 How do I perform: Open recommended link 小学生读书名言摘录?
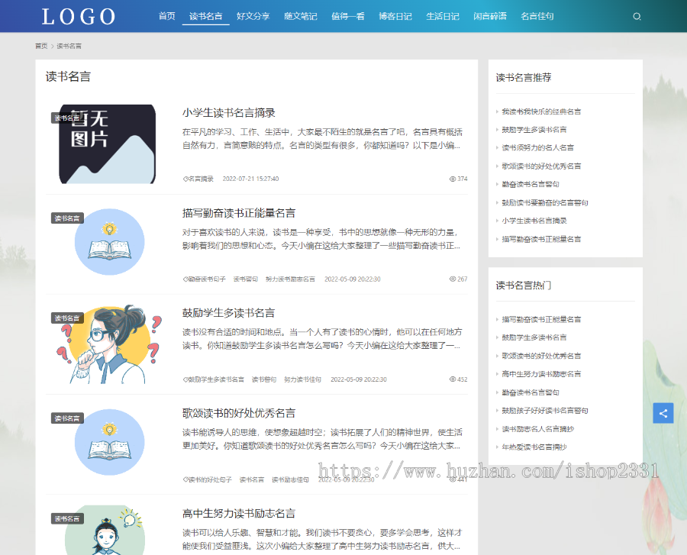pyautogui.click(x=534, y=221)
